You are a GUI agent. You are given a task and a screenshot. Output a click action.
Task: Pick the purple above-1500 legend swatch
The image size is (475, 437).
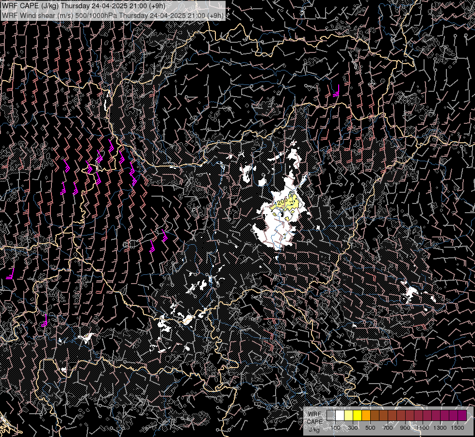pyautogui.click(x=462, y=416)
